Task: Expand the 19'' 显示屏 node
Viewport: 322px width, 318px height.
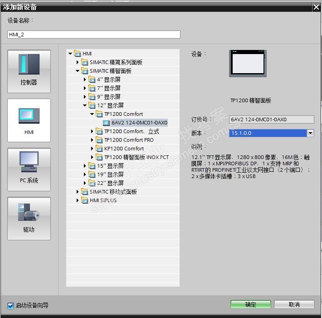Action: (85, 174)
